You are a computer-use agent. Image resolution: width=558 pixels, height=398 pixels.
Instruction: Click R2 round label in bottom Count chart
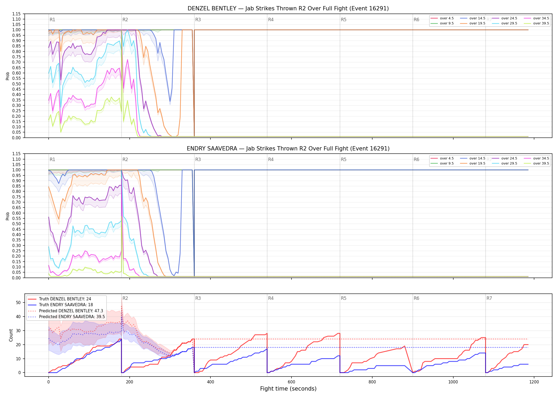(125, 298)
